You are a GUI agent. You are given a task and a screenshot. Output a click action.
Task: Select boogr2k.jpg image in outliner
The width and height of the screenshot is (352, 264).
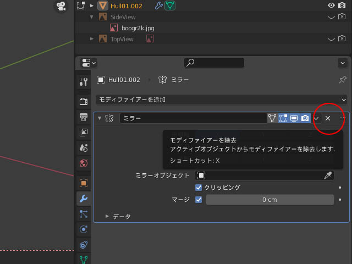137,28
